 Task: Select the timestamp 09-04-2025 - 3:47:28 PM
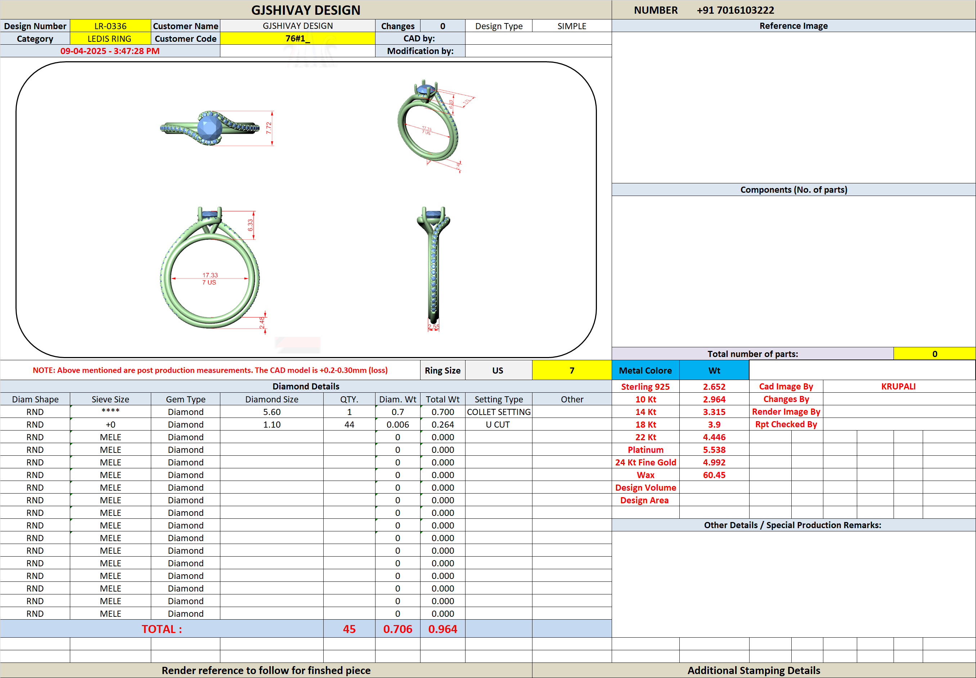pyautogui.click(x=110, y=51)
